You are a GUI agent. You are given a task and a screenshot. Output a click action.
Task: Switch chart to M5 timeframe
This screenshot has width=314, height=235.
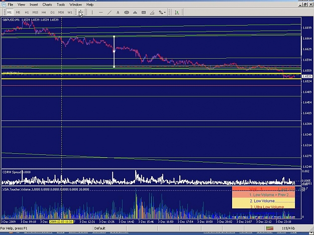pyautogui.click(x=18, y=13)
